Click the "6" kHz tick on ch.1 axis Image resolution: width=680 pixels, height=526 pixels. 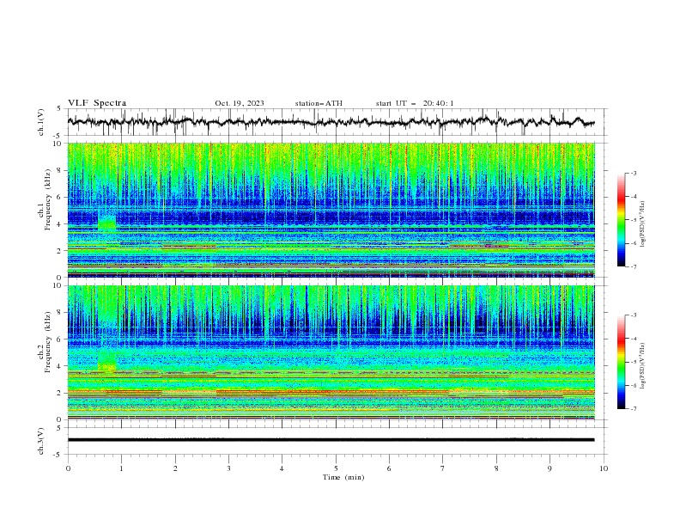(60, 198)
